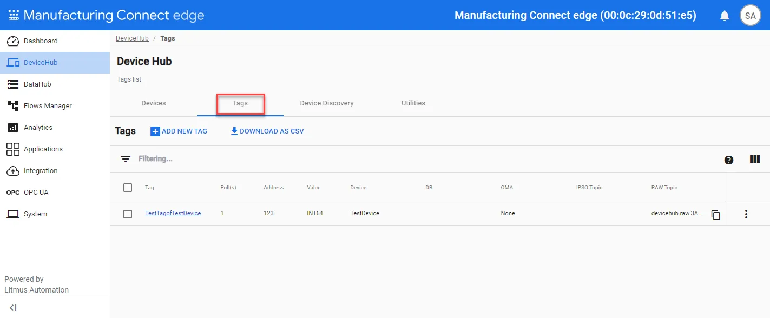Click the Manufacturing Connect edge logo title

click(x=114, y=15)
